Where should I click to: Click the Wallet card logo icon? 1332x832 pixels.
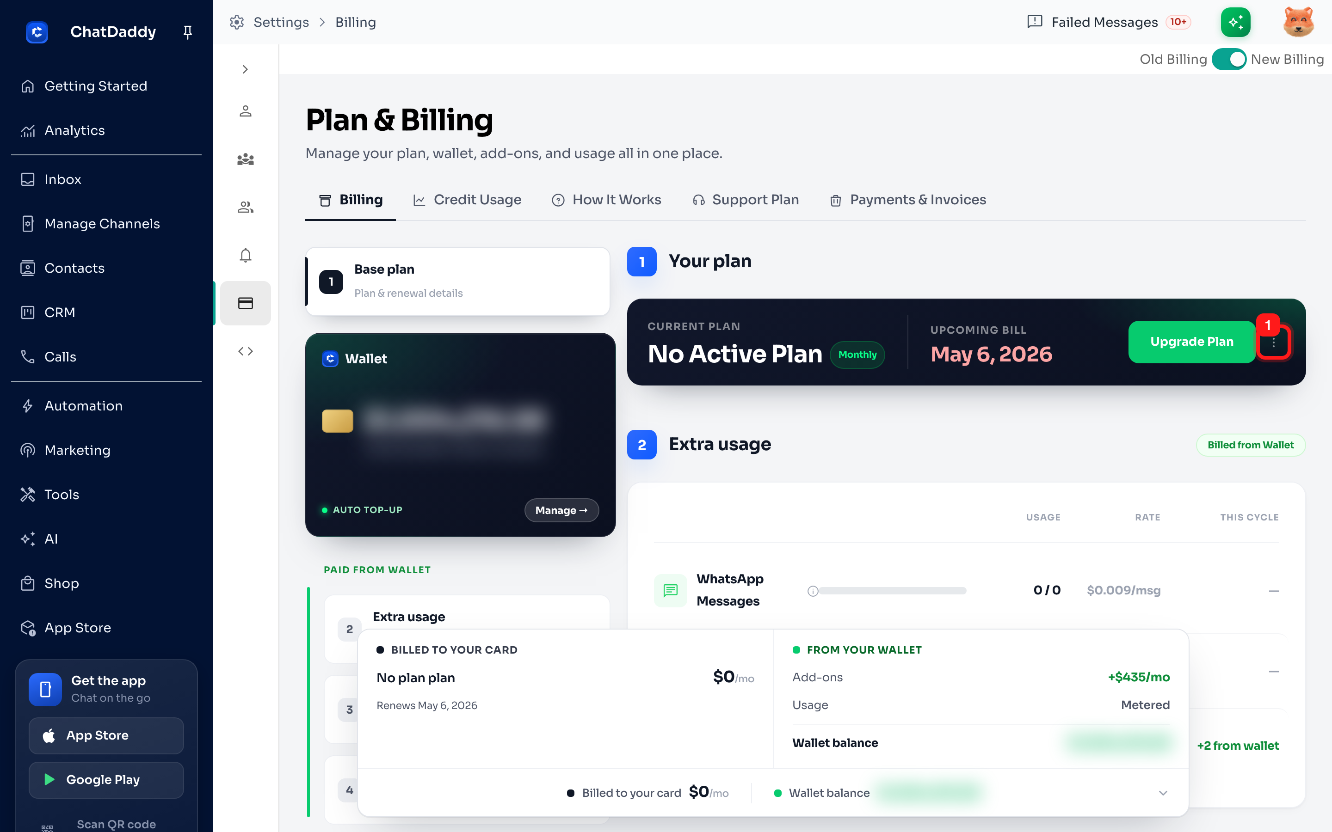click(x=330, y=359)
